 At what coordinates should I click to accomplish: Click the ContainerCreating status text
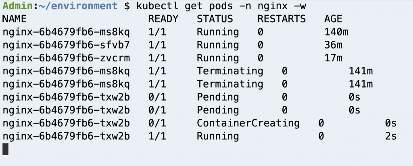point(248,123)
